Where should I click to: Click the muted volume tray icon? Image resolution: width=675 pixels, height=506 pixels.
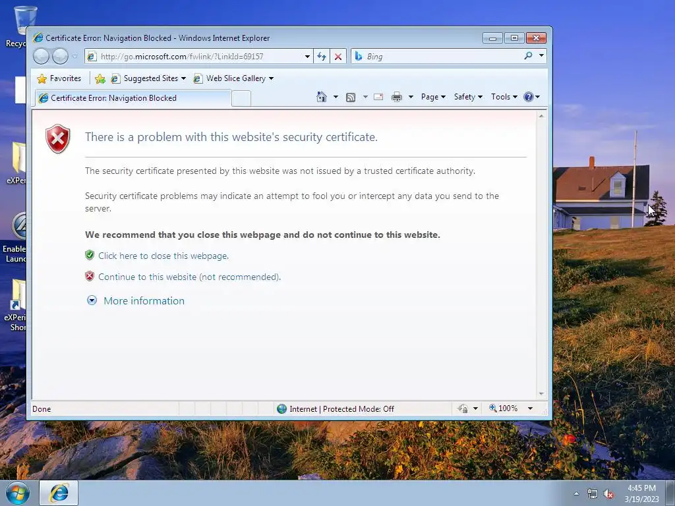click(608, 494)
